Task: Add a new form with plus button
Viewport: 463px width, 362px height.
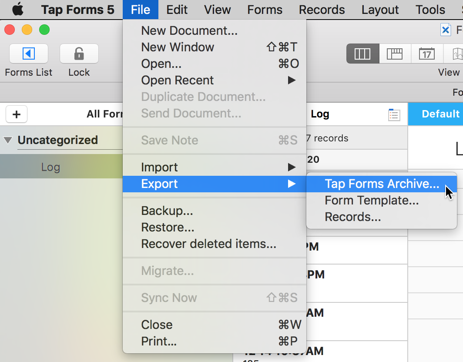Action: pyautogui.click(x=17, y=114)
